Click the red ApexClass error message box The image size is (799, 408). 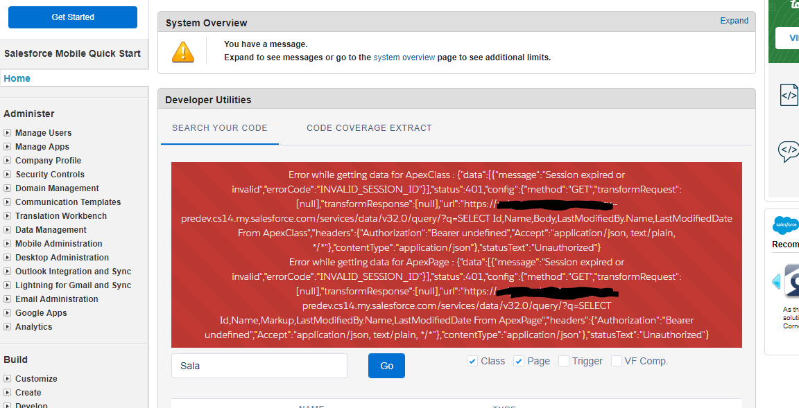(x=456, y=255)
